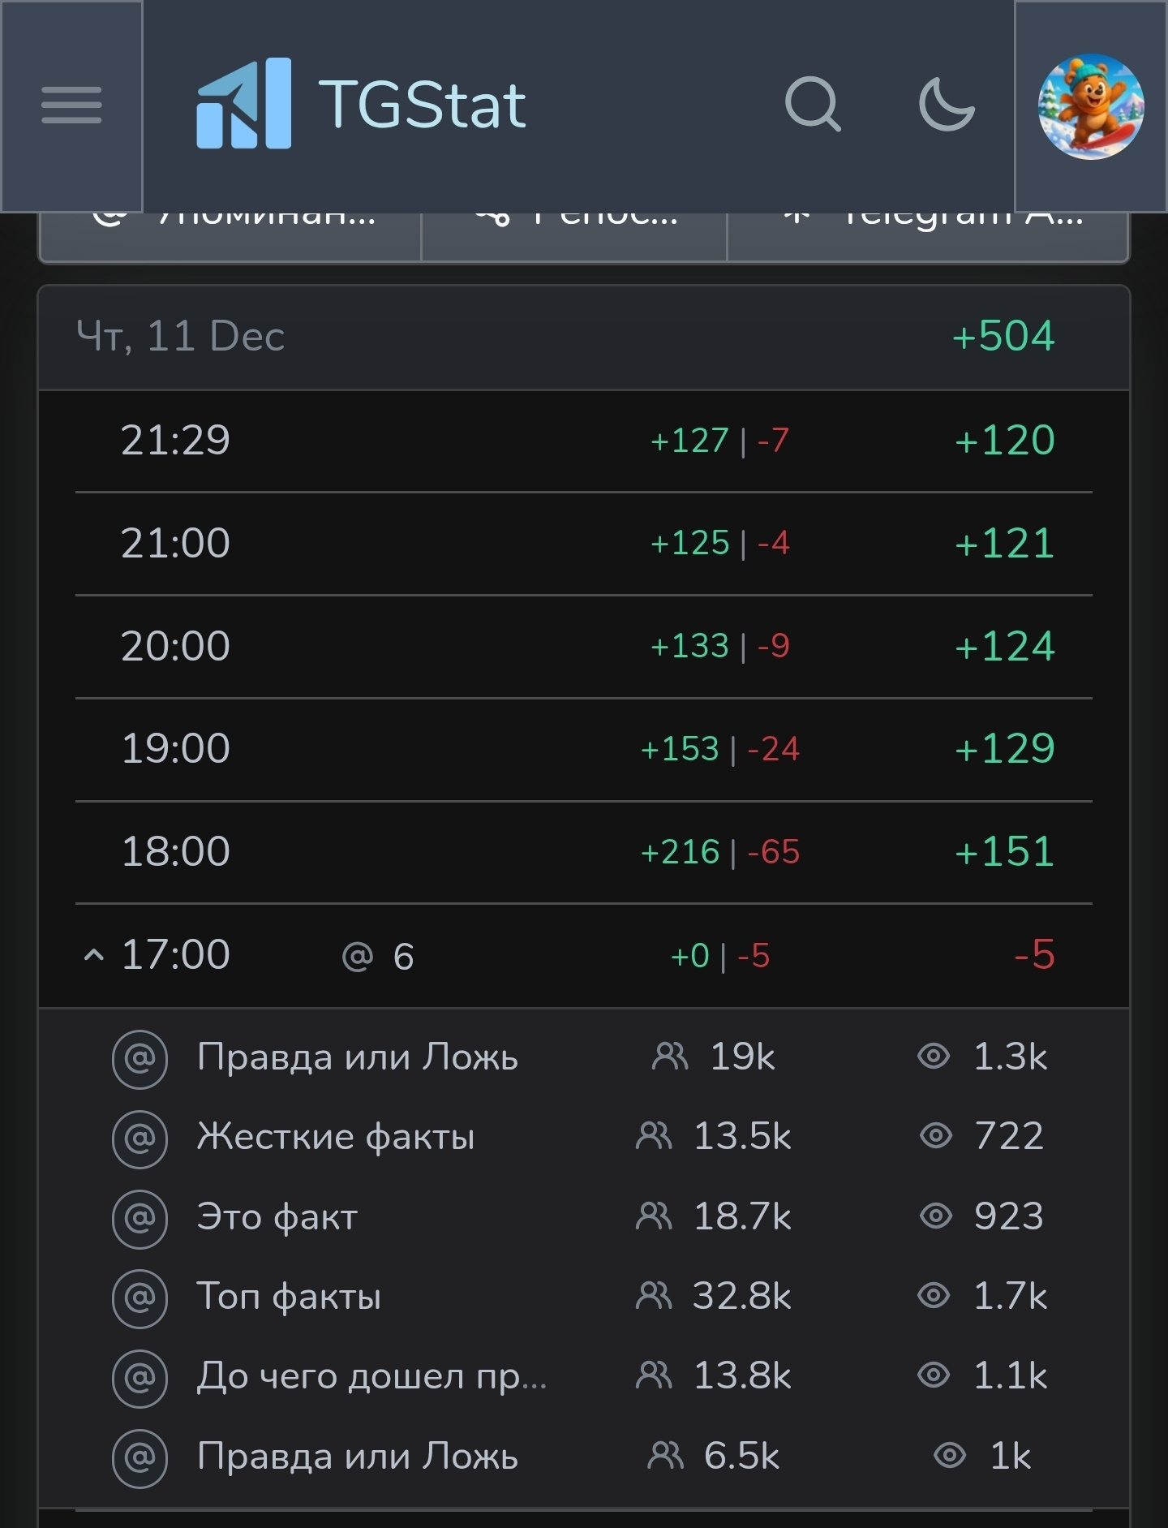Click the mention icon beside Топ факты
This screenshot has height=1528, width=1168.
(140, 1297)
